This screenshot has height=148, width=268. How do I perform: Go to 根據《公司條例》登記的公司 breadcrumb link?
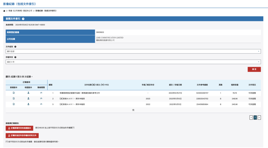pyautogui.click(x=21, y=11)
